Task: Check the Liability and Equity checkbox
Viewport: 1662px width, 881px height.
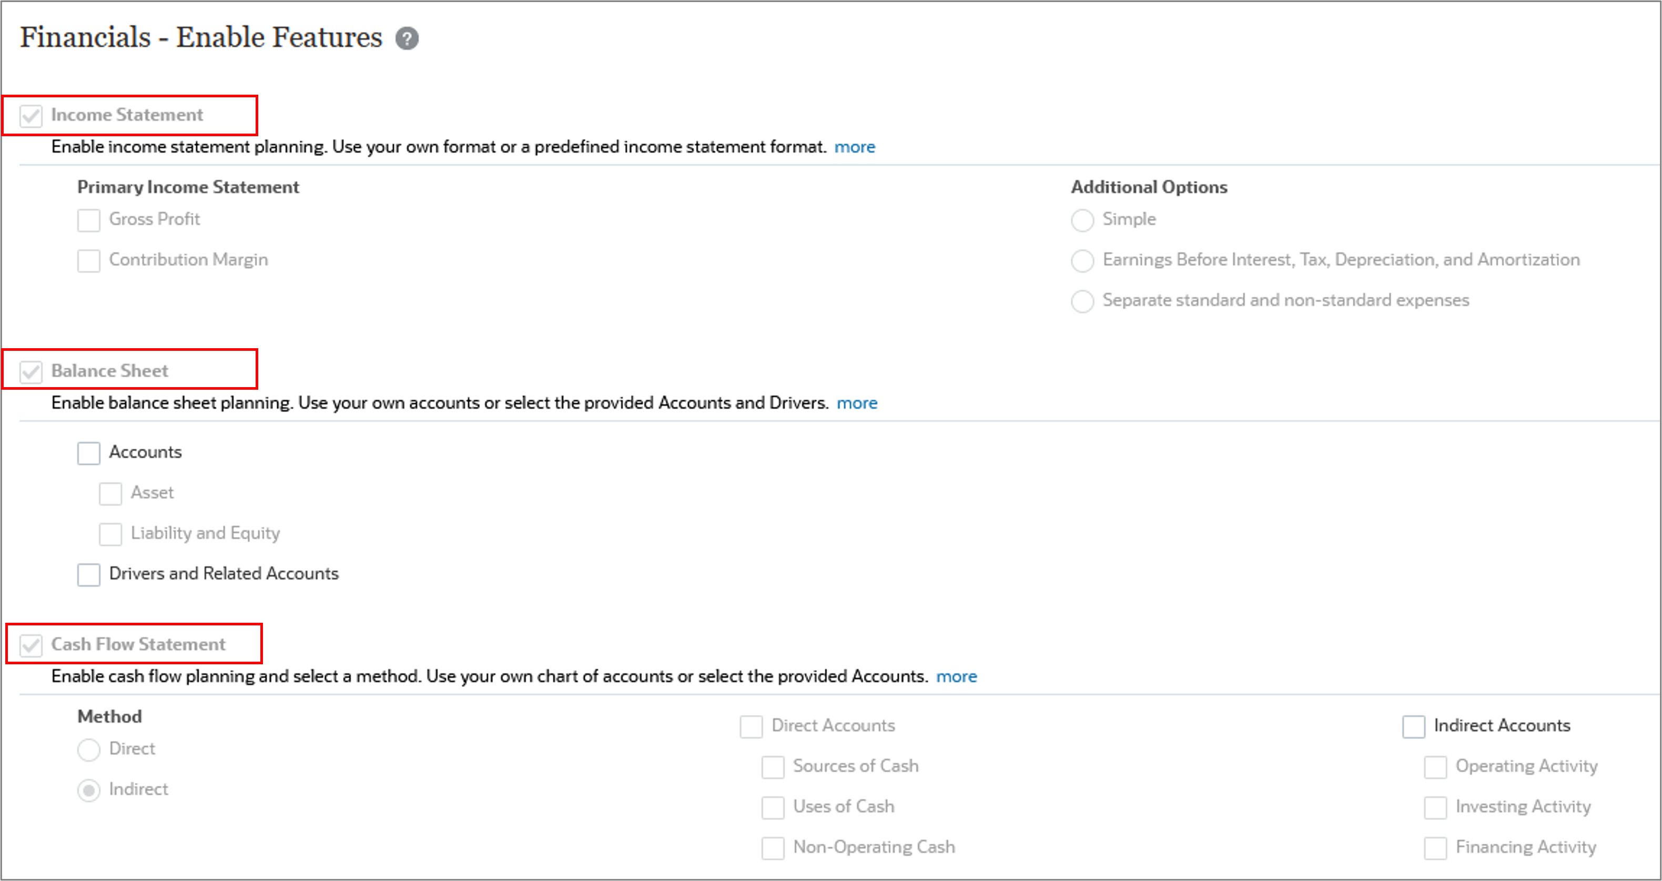Action: click(110, 534)
